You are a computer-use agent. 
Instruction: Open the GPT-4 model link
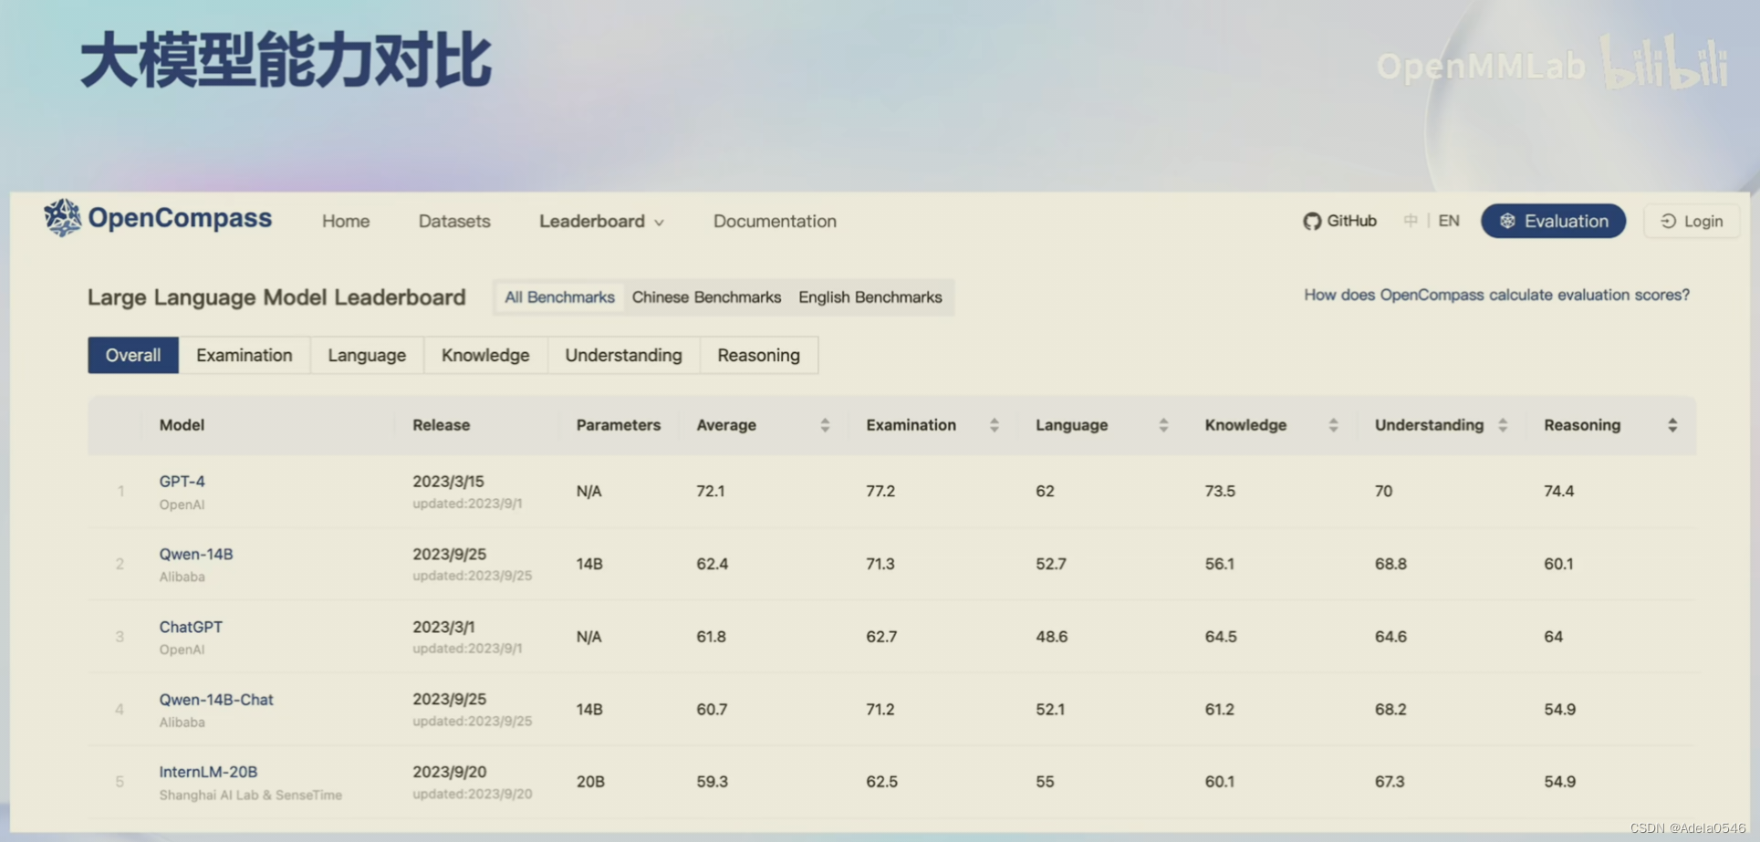(x=182, y=482)
